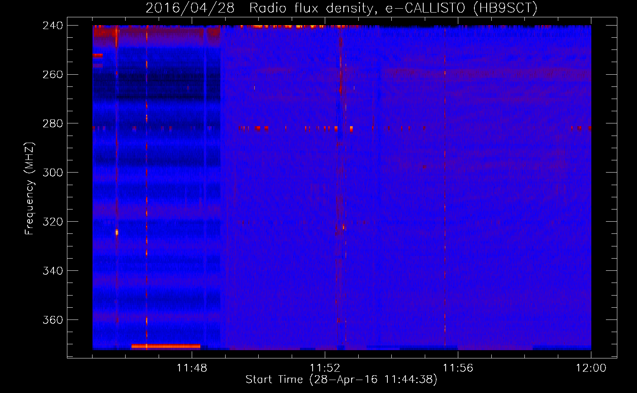Image resolution: width=637 pixels, height=393 pixels.
Task: Click the 'Frequency (MHZ)' axis label
Action: (x=30, y=189)
